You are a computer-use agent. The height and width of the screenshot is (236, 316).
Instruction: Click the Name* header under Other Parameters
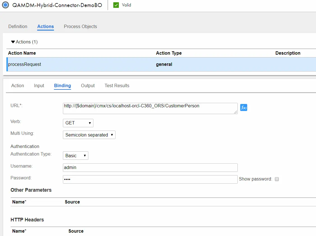[x=19, y=202]
